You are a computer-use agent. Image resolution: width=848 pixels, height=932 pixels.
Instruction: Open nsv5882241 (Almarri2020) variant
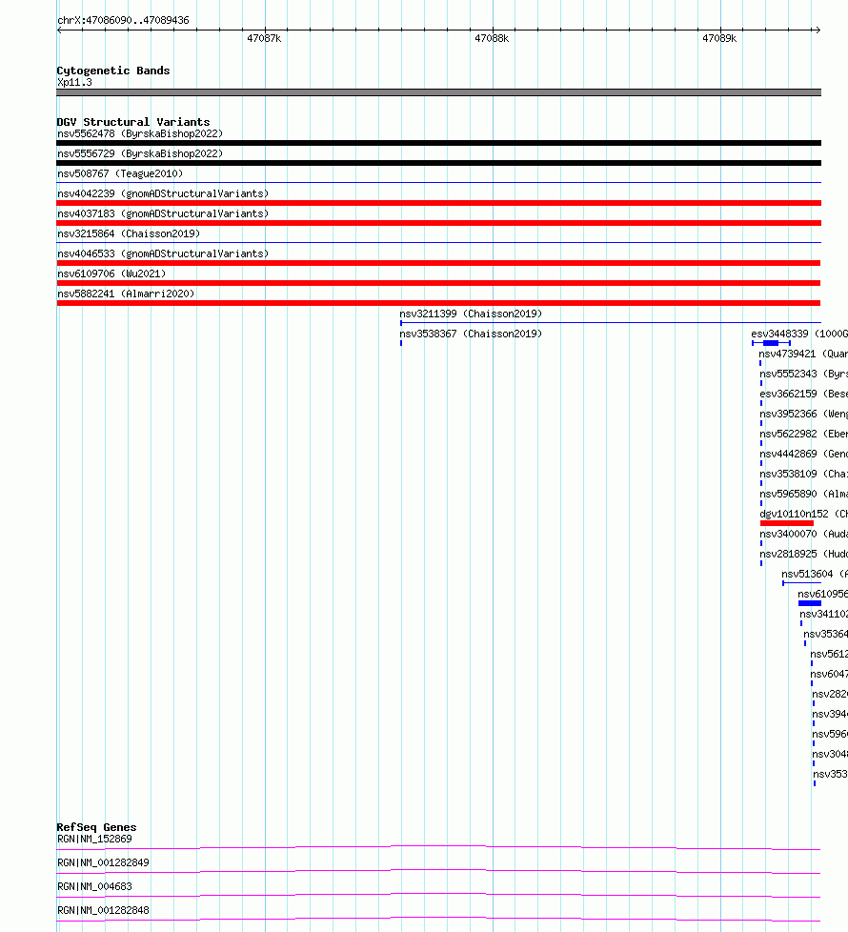[126, 294]
